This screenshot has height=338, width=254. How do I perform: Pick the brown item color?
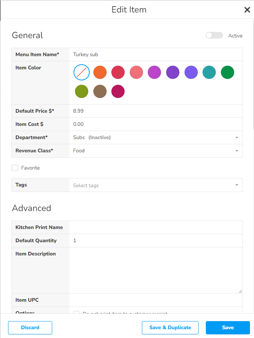click(100, 91)
